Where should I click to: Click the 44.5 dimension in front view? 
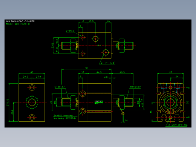(x=99, y=72)
